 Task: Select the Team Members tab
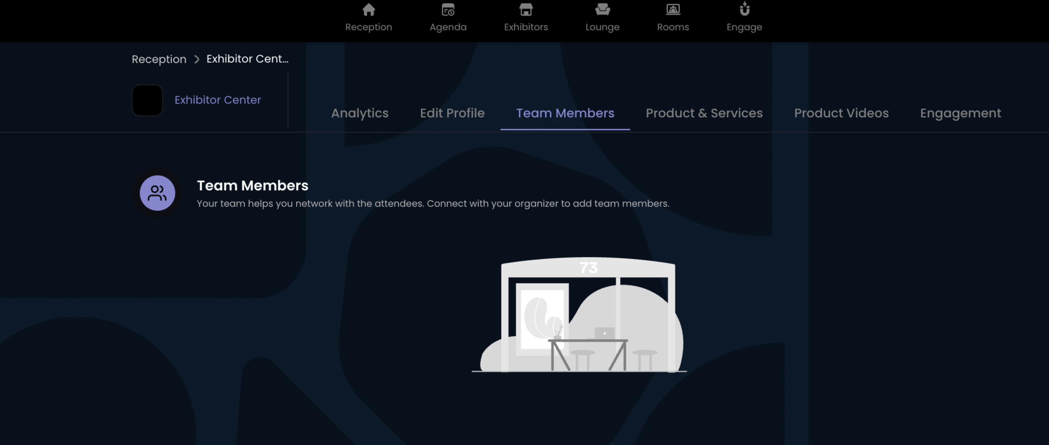point(565,113)
